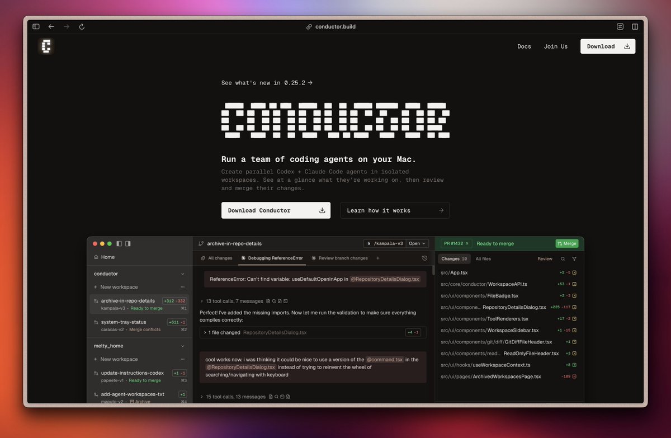Open more options beside conductor New workspace
This screenshot has width=671, height=438.
pos(182,287)
